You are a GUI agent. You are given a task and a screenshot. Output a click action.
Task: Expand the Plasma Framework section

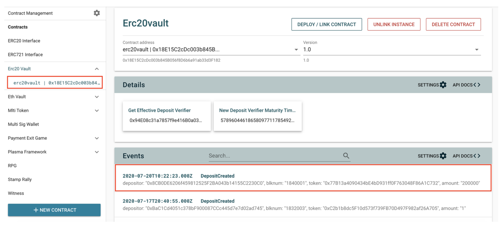[x=97, y=152]
